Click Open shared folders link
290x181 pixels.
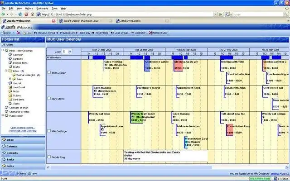(x=23, y=128)
